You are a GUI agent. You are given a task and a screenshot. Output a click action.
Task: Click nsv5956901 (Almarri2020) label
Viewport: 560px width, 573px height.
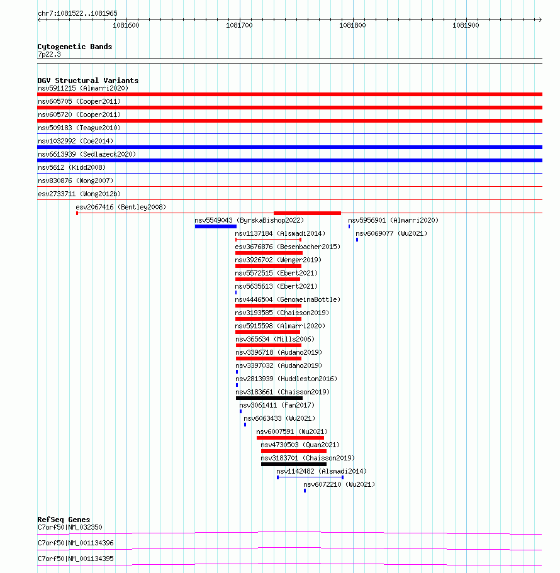(393, 220)
